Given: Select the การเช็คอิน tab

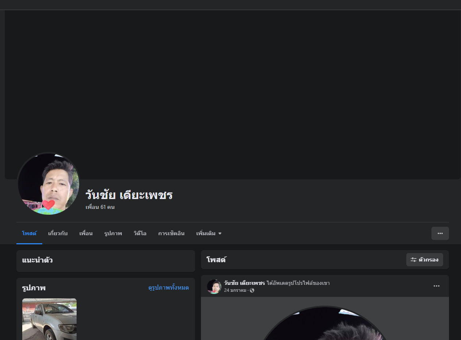Looking at the screenshot, I should point(171,233).
